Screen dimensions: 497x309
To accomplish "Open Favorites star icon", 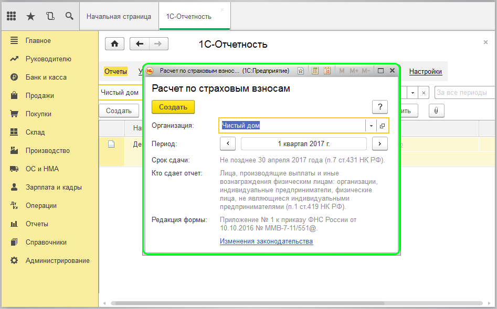I will tap(31, 16).
